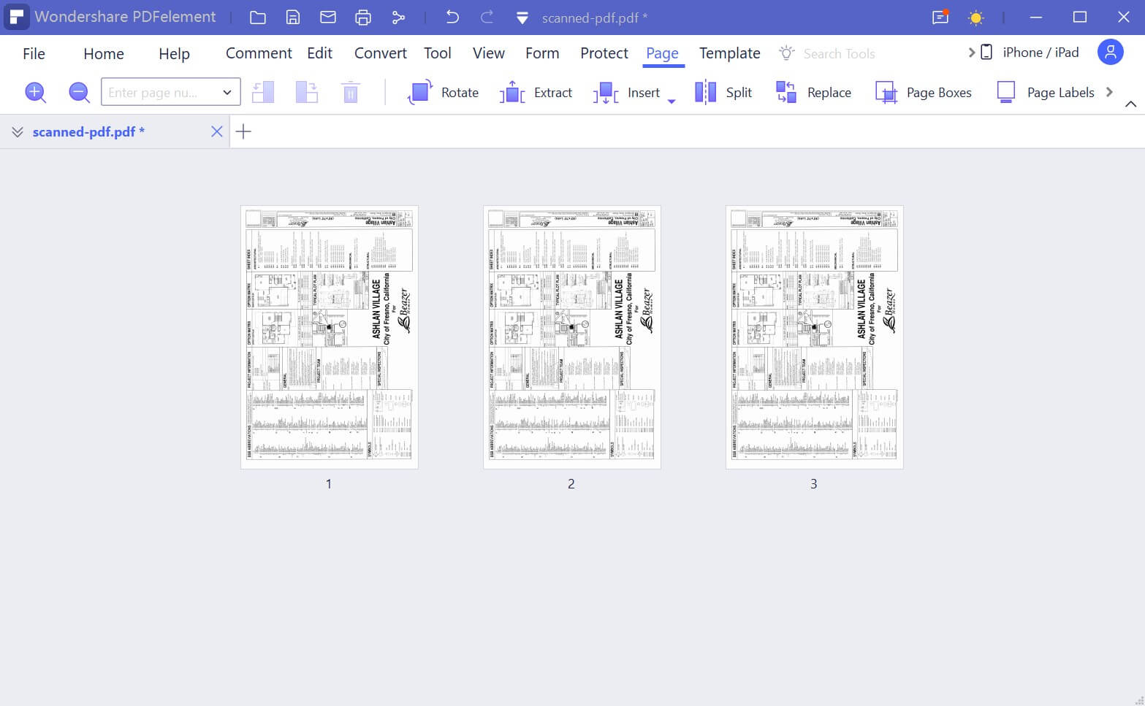Undo the last action
Image resolution: width=1145 pixels, height=706 pixels.
tap(452, 17)
